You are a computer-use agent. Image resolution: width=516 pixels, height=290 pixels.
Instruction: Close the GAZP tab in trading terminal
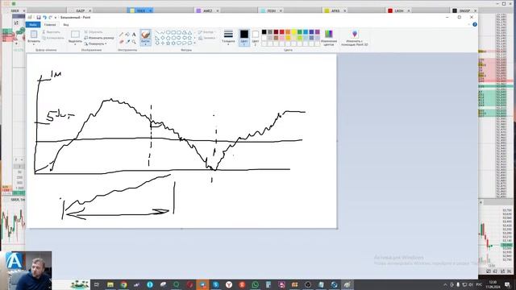point(89,10)
